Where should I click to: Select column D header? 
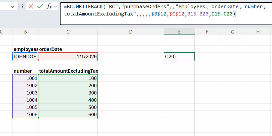[131, 31]
